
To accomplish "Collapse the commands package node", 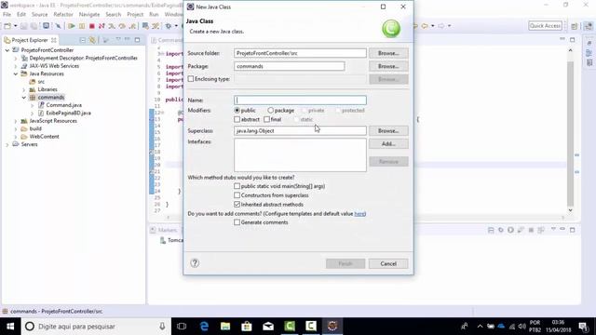I will coord(24,97).
